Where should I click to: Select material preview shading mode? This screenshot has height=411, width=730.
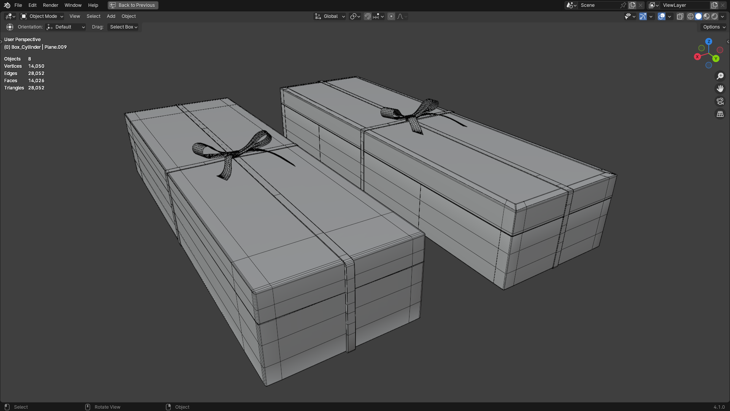(x=706, y=16)
